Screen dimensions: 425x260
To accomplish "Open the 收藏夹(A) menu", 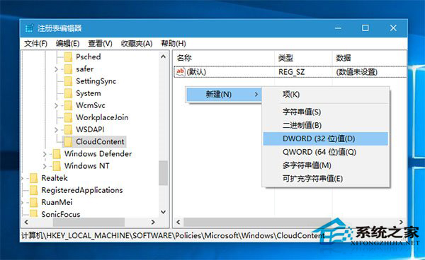I will click(137, 44).
